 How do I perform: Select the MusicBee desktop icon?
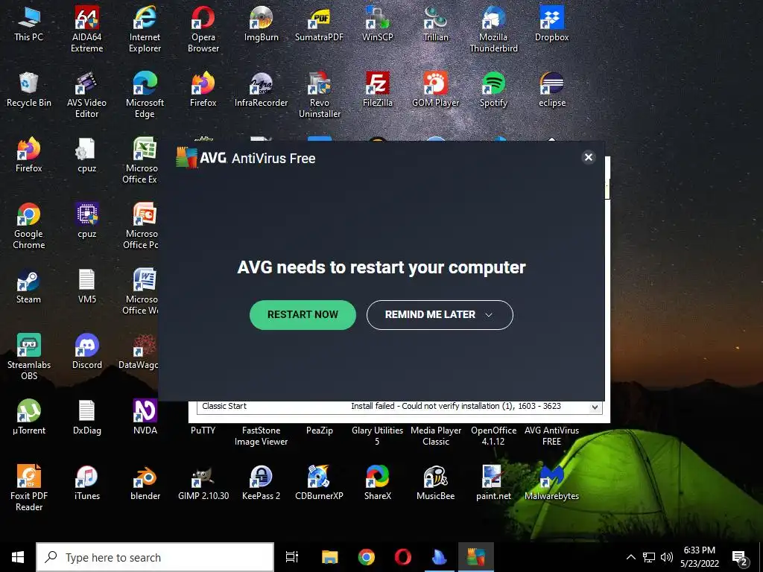click(435, 483)
